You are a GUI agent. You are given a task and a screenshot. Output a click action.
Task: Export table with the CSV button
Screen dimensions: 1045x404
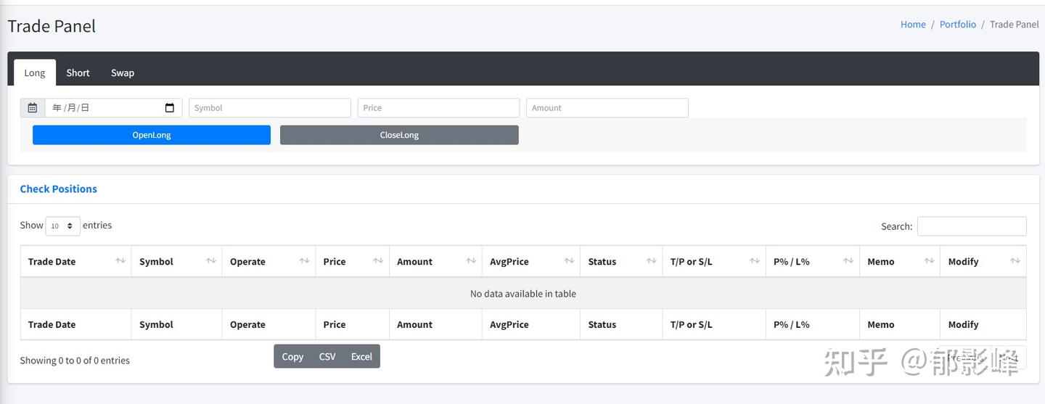point(327,356)
